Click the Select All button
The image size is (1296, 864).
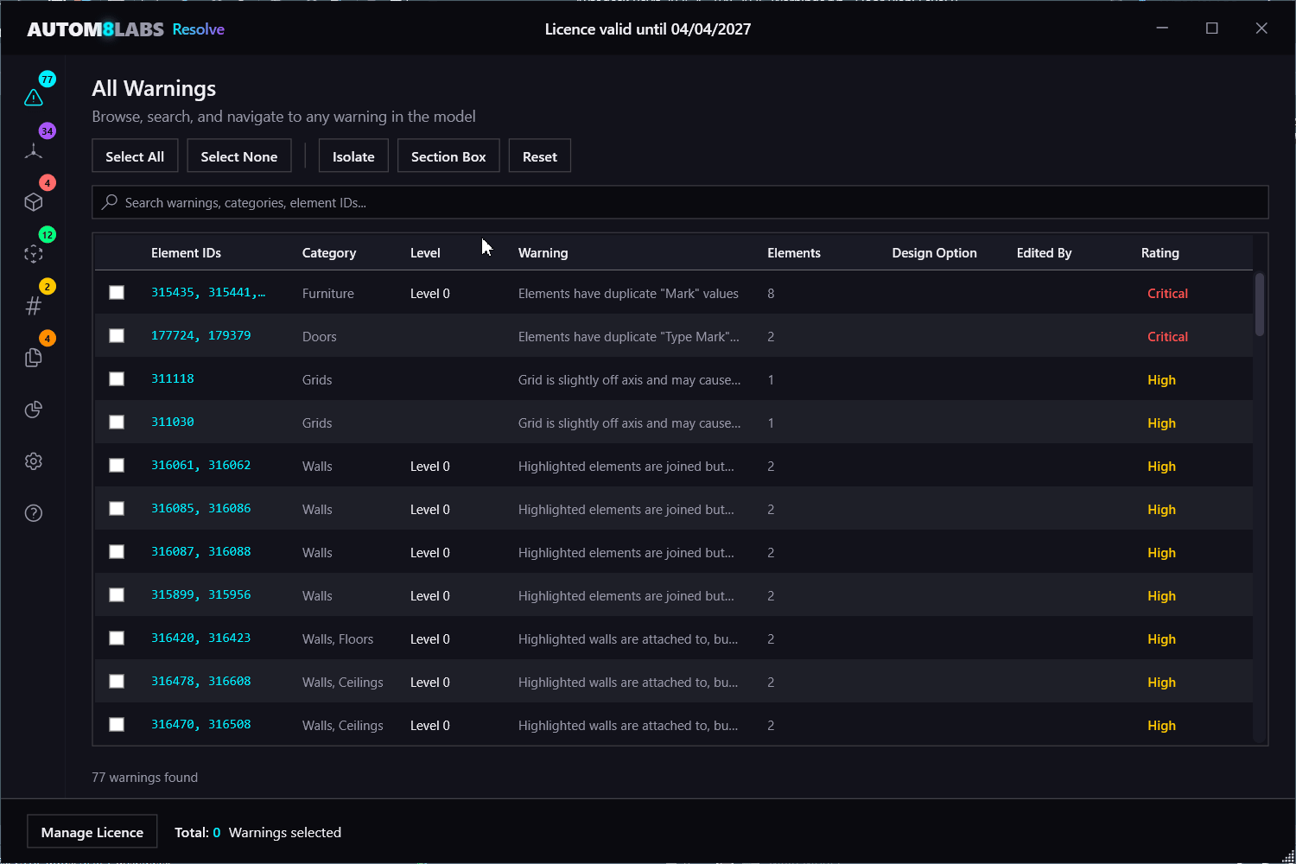click(135, 156)
